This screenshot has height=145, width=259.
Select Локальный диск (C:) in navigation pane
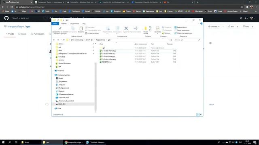pos(66,101)
